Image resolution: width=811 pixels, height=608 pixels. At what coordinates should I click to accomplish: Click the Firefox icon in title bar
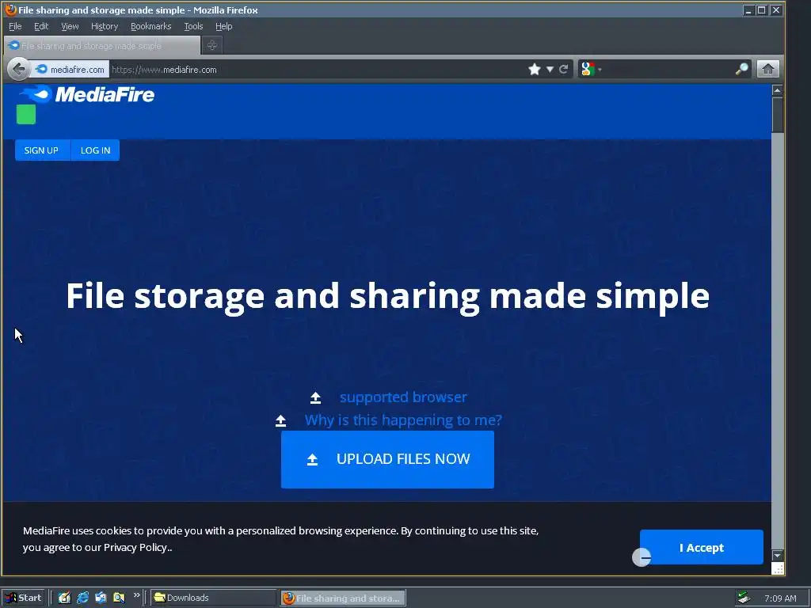10,9
